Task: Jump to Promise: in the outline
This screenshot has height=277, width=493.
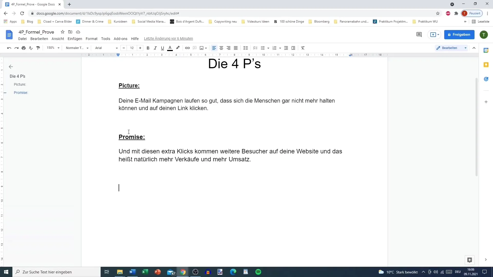Action: coord(21,93)
